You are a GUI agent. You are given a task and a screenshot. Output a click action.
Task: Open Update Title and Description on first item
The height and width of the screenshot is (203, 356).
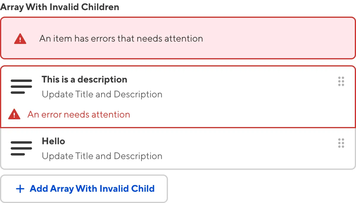pyautogui.click(x=102, y=94)
